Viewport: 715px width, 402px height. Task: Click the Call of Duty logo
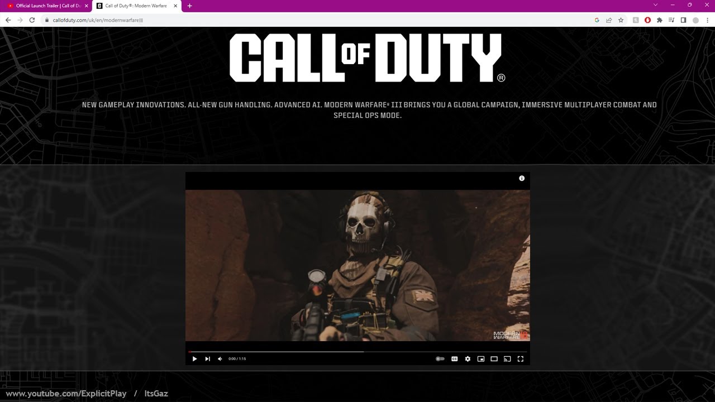tap(367, 58)
